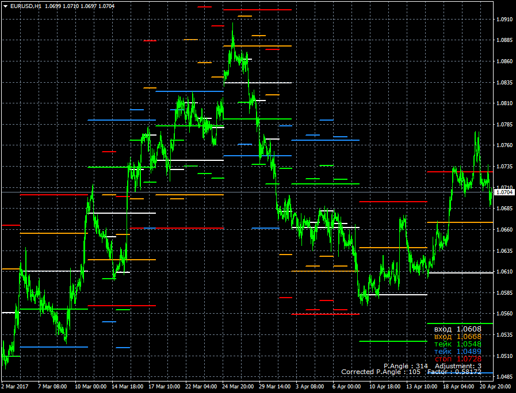This screenshot has height=393, width=516.
Task: Click time axis label 10 Apr 18:00
Action: tap(385, 387)
